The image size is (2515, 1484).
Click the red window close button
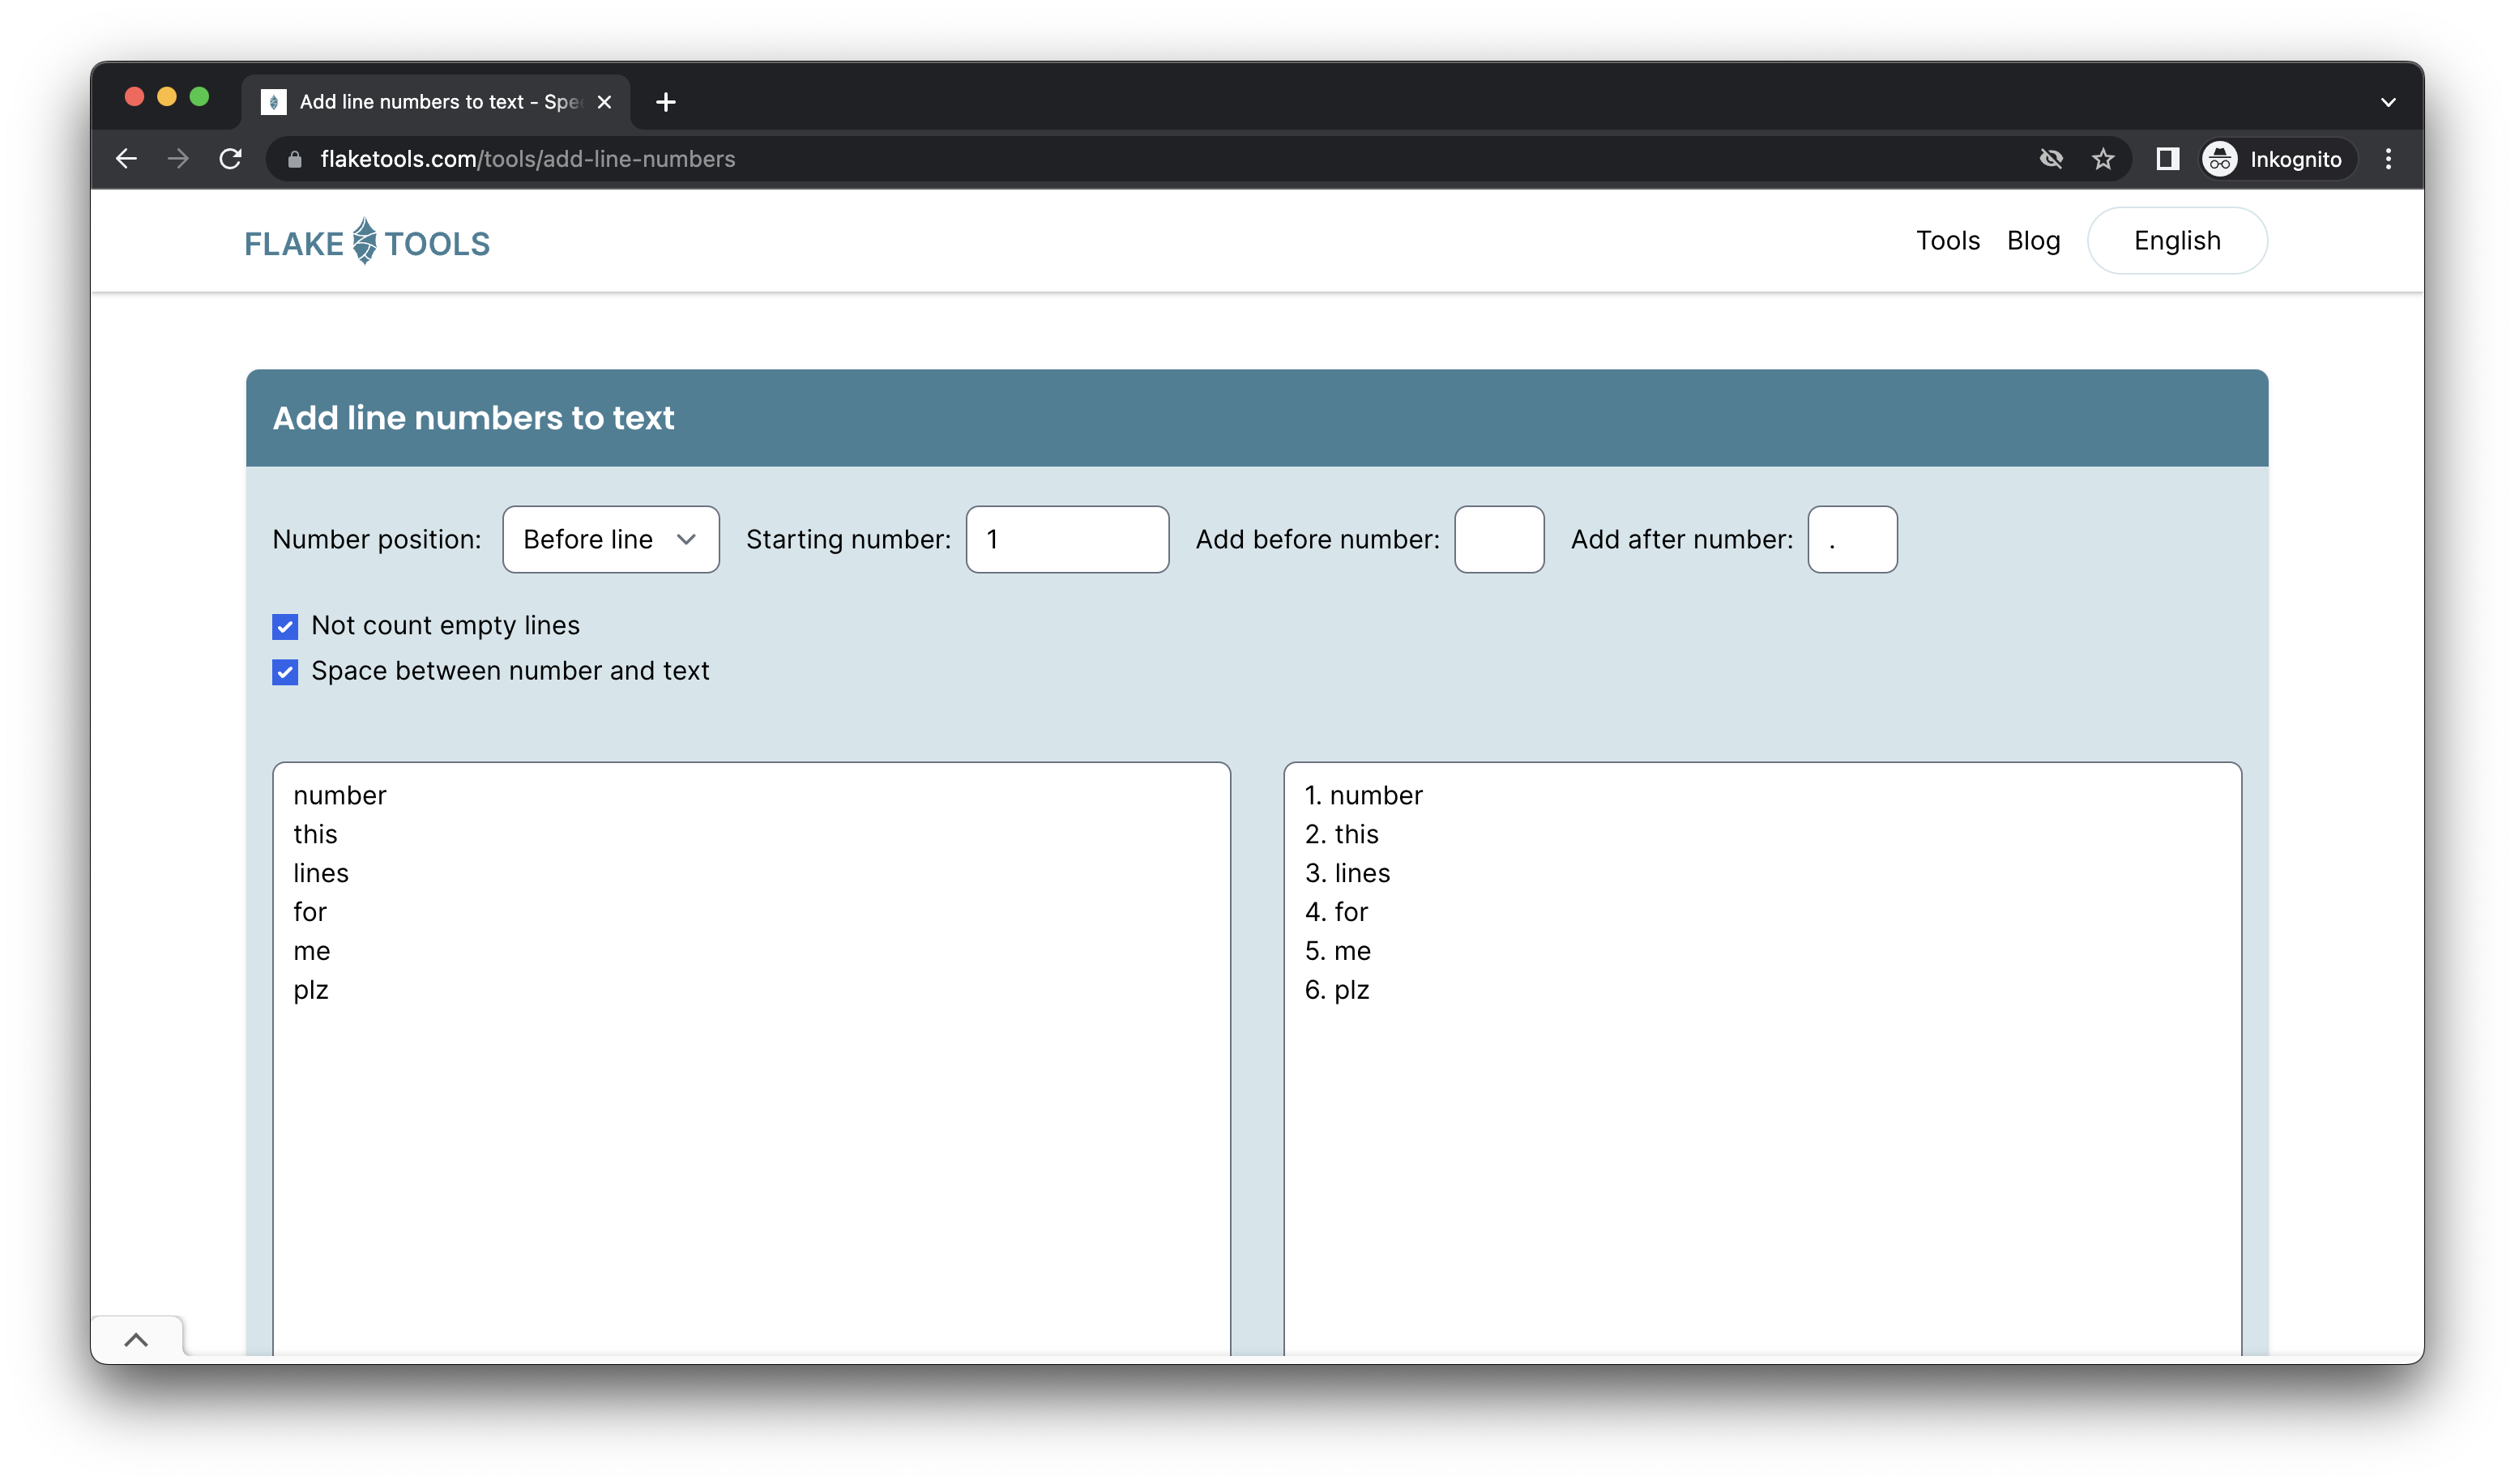click(134, 97)
